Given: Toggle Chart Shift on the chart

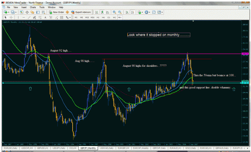Looking at the screenshot, I should 133,12.
